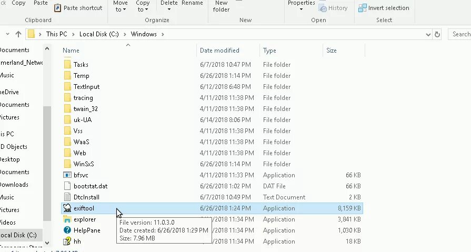
Task: Expand breadcrumb chevron after Local Disk (C:)
Action: [125, 34]
